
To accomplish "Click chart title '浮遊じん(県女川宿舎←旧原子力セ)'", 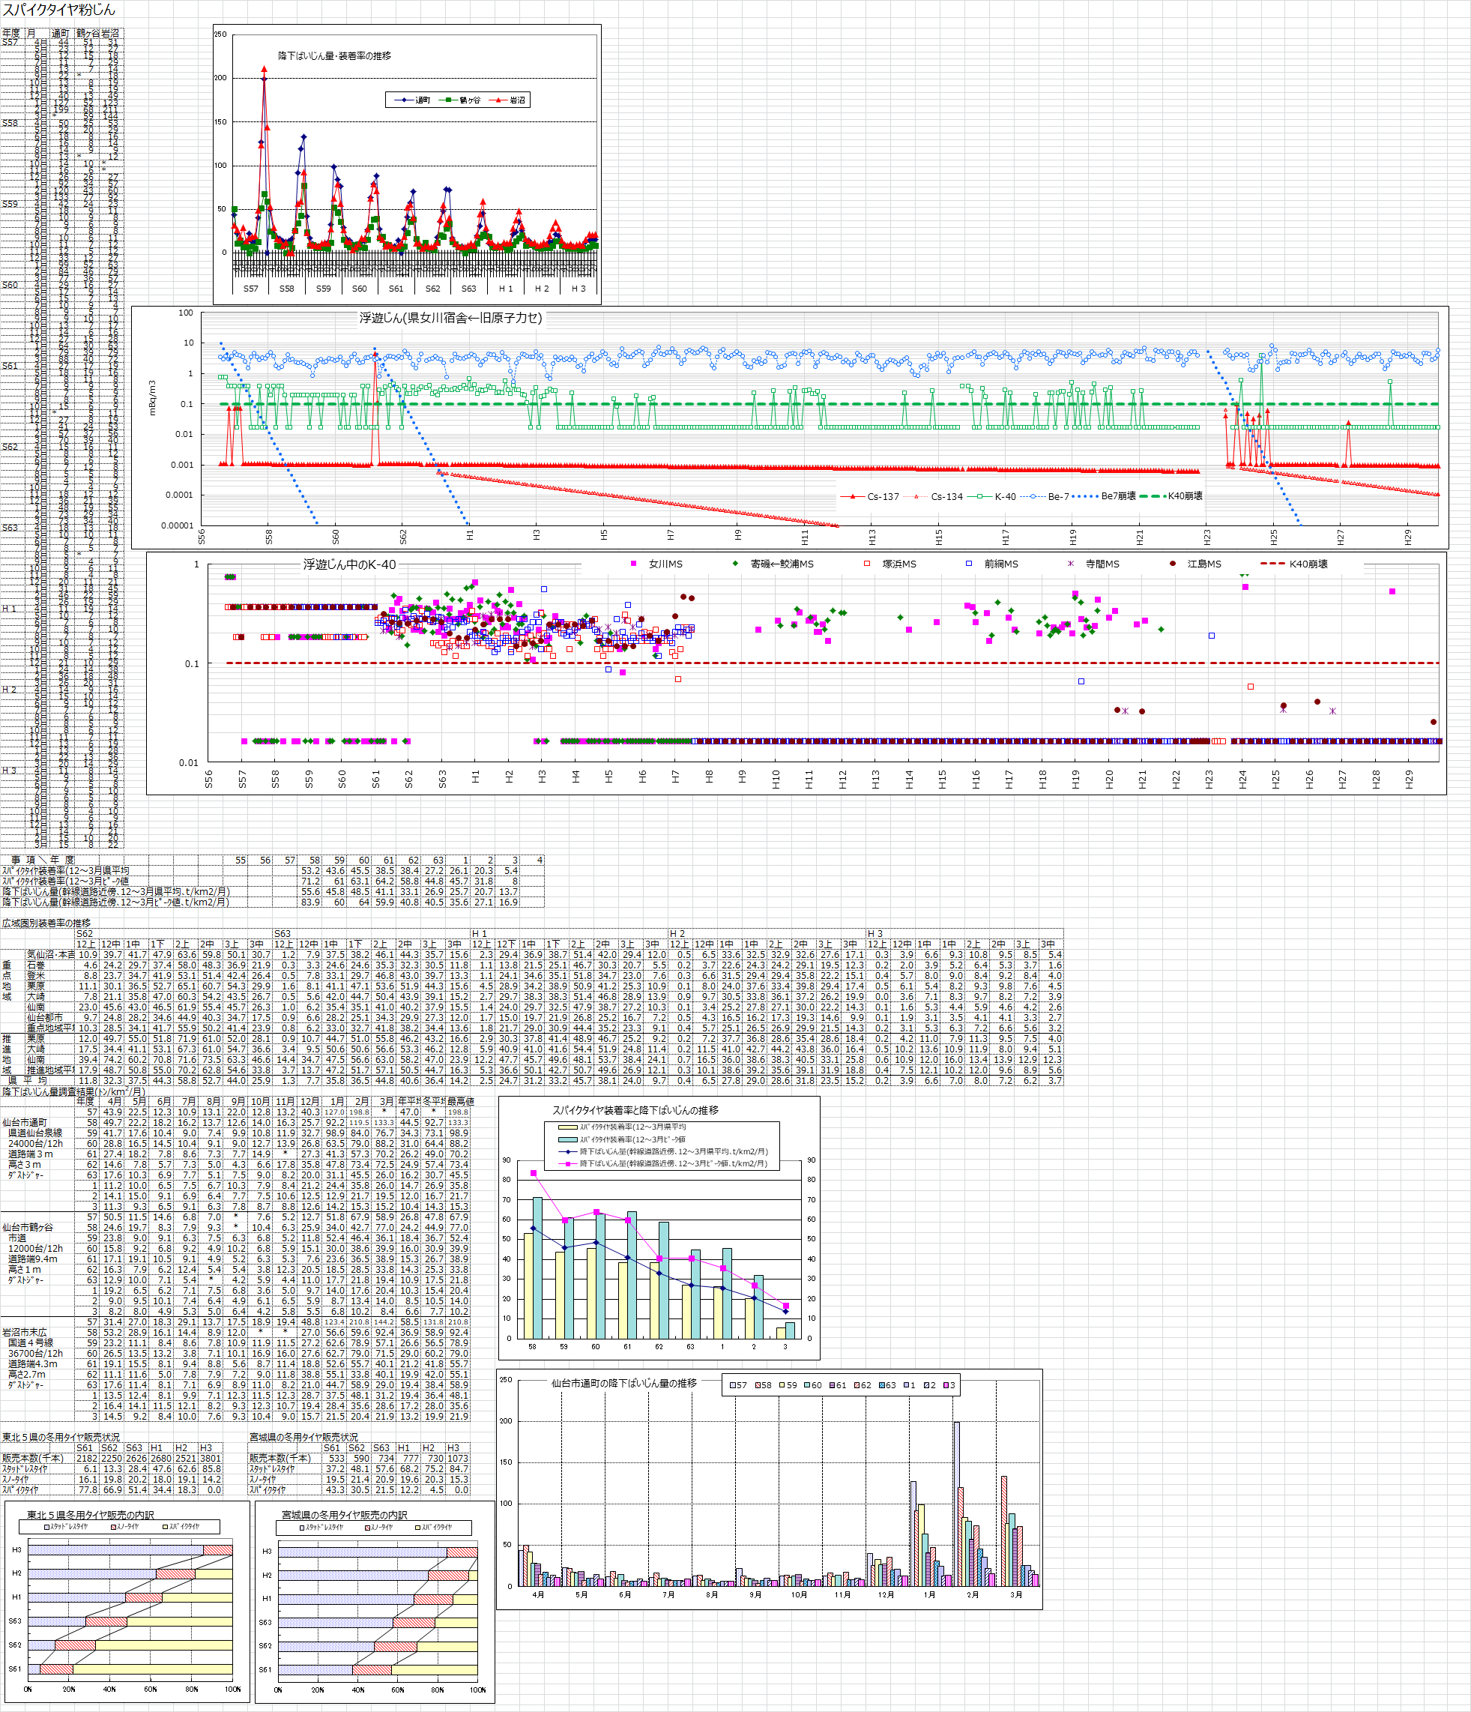I will click(x=451, y=317).
